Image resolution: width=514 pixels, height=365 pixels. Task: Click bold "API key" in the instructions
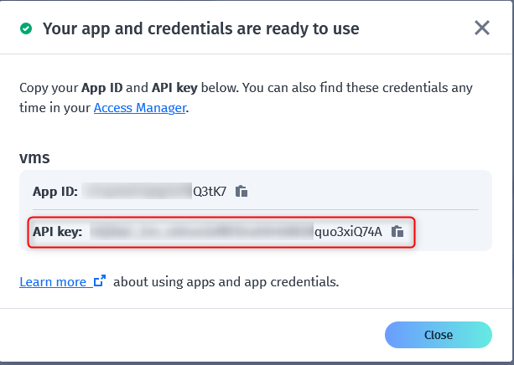(x=177, y=88)
